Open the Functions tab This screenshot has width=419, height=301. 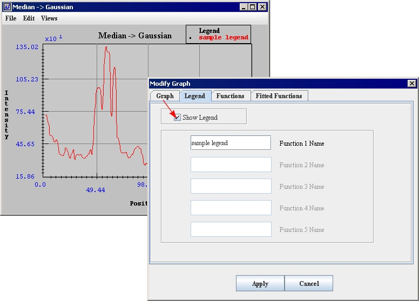click(230, 96)
